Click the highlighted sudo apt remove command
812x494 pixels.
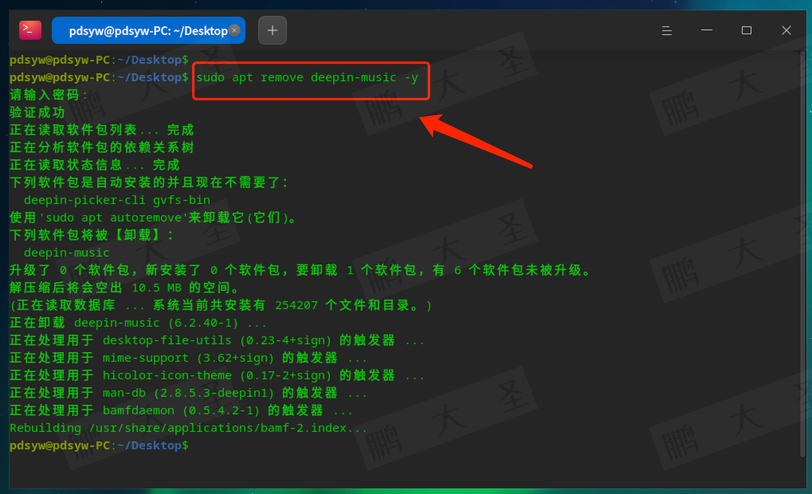(x=307, y=77)
